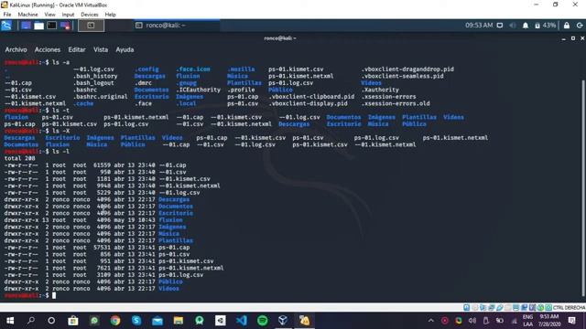The width and height of the screenshot is (586, 329).
Task: Expand hidden system tray icons chevron
Action: pyautogui.click(x=430, y=321)
